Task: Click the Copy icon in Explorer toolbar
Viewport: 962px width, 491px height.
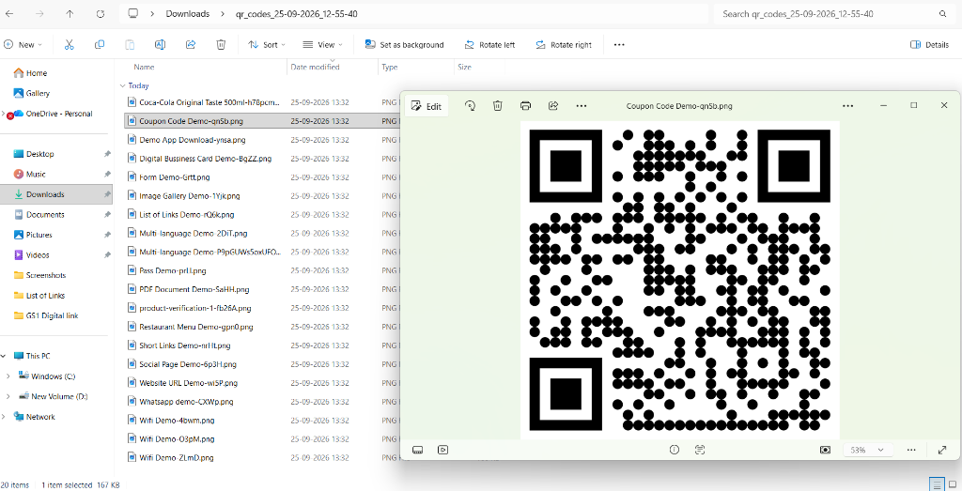Action: tap(100, 45)
